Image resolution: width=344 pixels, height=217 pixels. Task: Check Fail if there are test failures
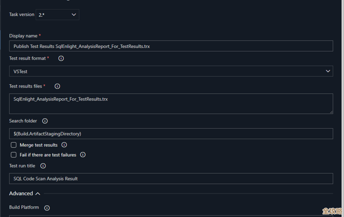click(14, 155)
